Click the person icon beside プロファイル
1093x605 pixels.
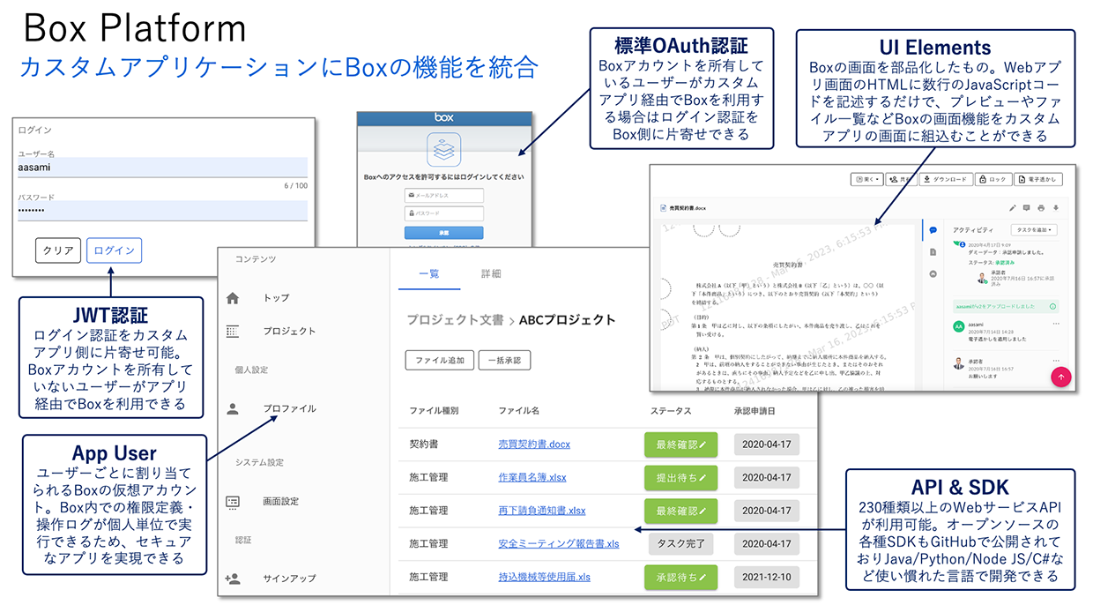point(233,408)
